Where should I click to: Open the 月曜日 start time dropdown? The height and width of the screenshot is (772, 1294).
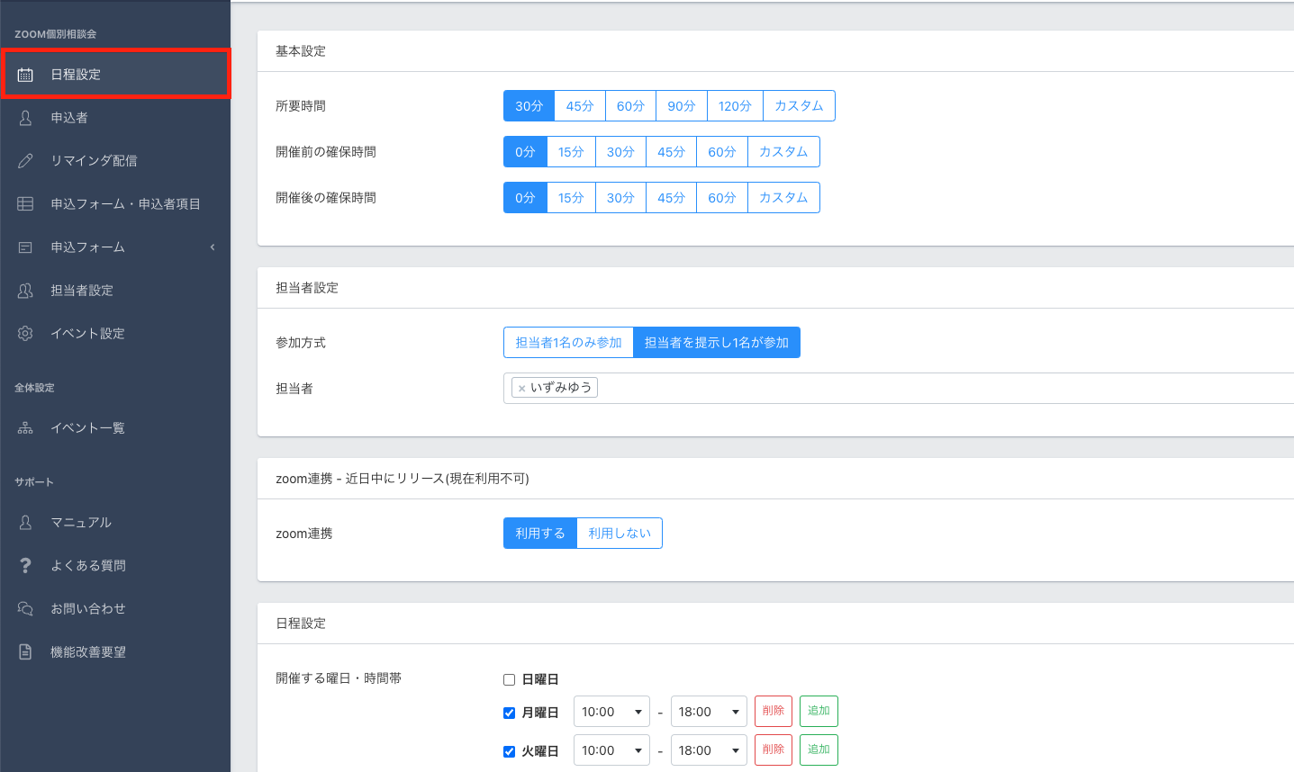611,712
